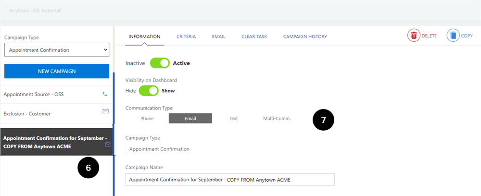Choose Multi-Comm. communication type
The width and height of the screenshot is (481, 196).
(277, 119)
